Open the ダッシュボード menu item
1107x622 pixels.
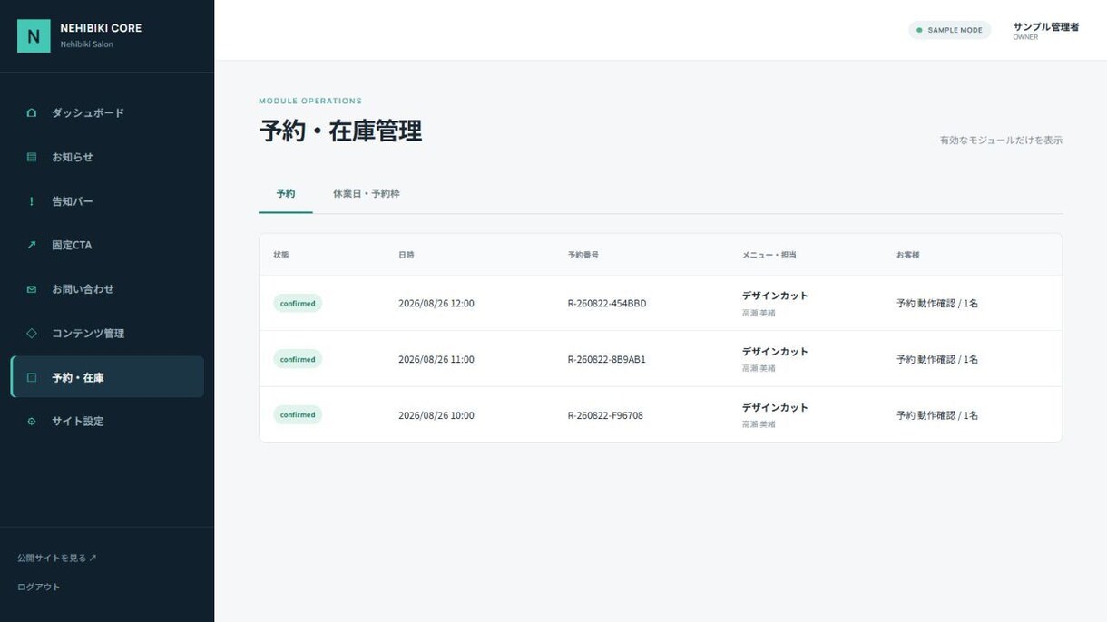coord(107,112)
